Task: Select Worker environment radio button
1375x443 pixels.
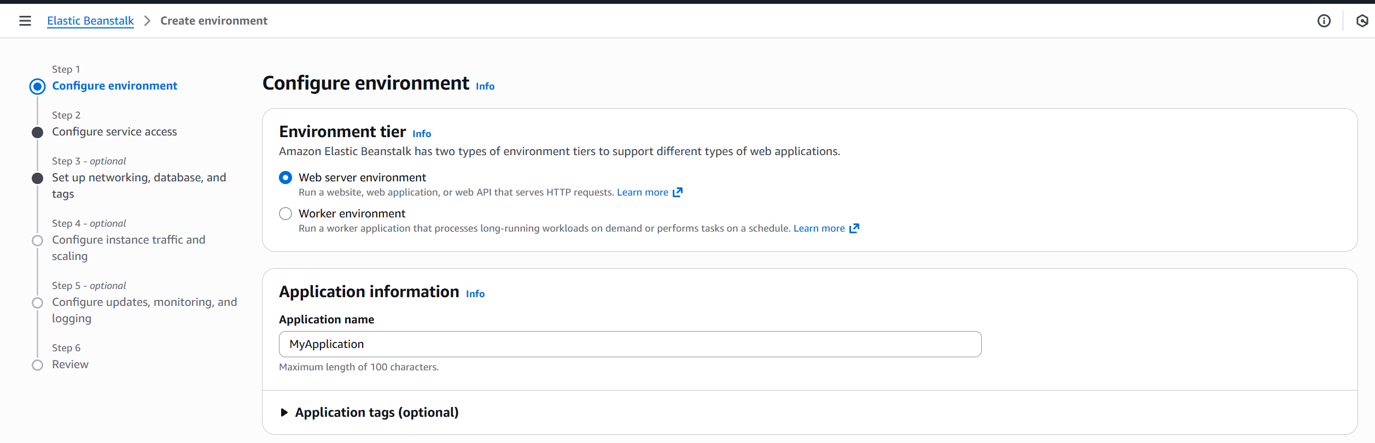Action: coord(286,214)
